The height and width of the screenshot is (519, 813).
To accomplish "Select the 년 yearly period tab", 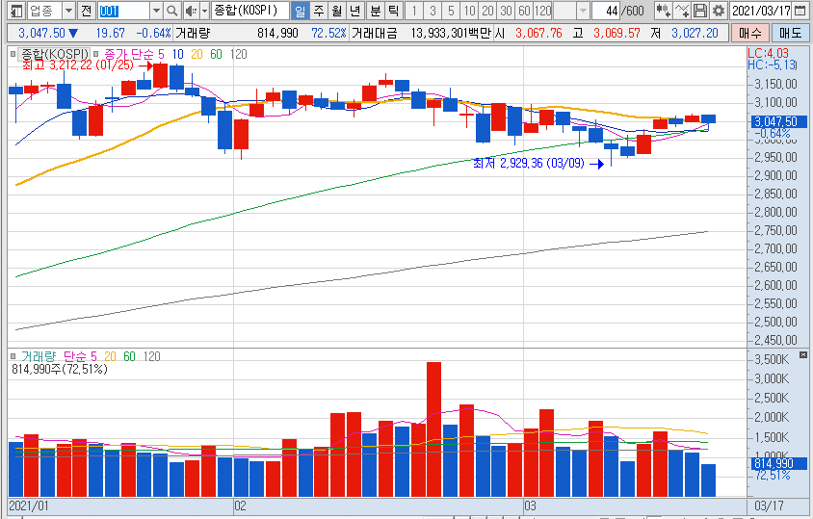I will [355, 10].
